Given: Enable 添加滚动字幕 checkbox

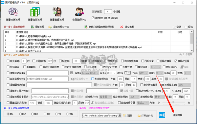Looking at the screenshot, I should (8, 73).
